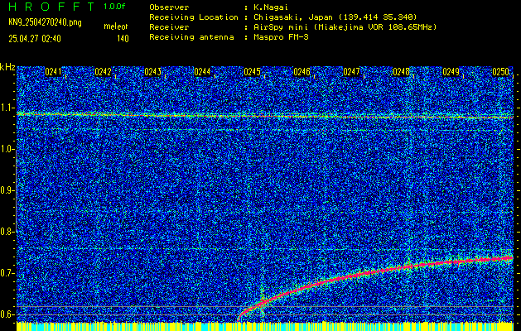Click the 1.1 frequency axis label
521x331 pixels.
pyautogui.click(x=7, y=108)
